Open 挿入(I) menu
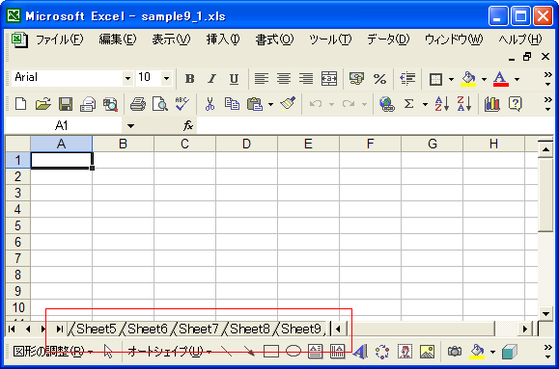559x369 pixels. point(223,40)
